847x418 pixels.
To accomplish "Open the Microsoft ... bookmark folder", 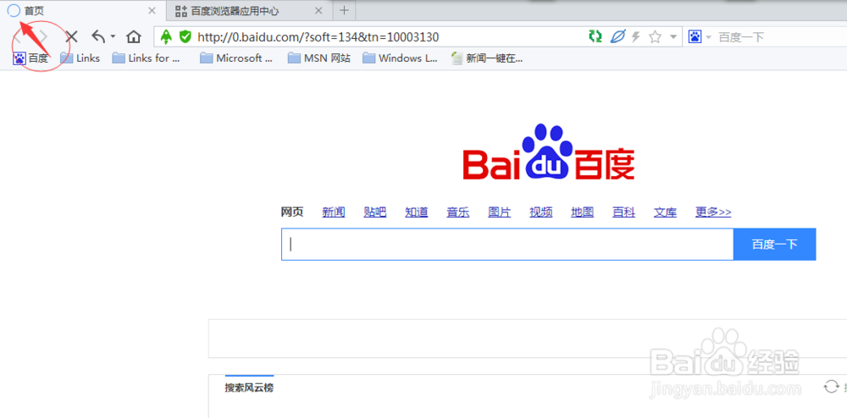I will click(236, 58).
